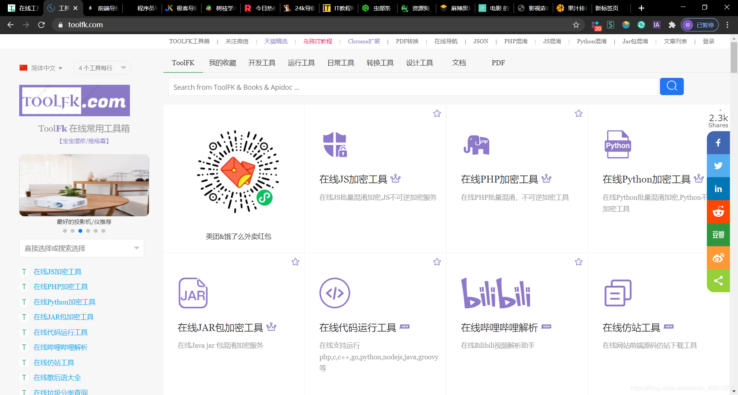Favorite the 在线PHP加密工具 card star
The height and width of the screenshot is (395, 738).
pyautogui.click(x=578, y=114)
